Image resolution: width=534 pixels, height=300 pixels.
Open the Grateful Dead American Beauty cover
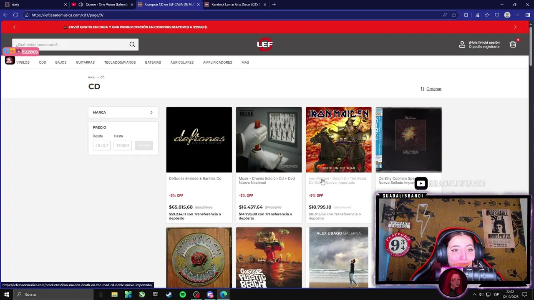tap(199, 257)
